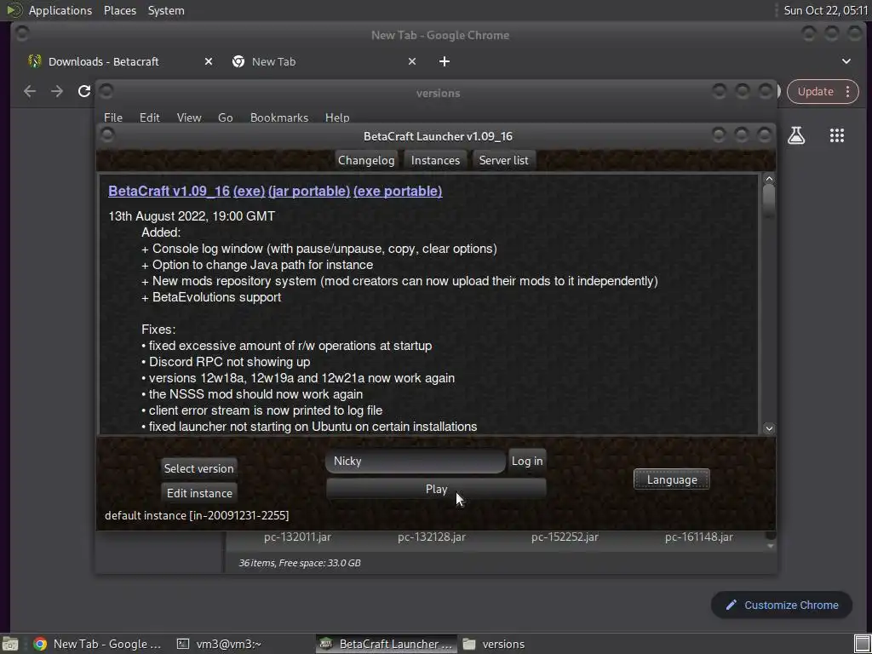The width and height of the screenshot is (872, 654).
Task: Click the status text 36 items, Free space
Action: (x=300, y=563)
